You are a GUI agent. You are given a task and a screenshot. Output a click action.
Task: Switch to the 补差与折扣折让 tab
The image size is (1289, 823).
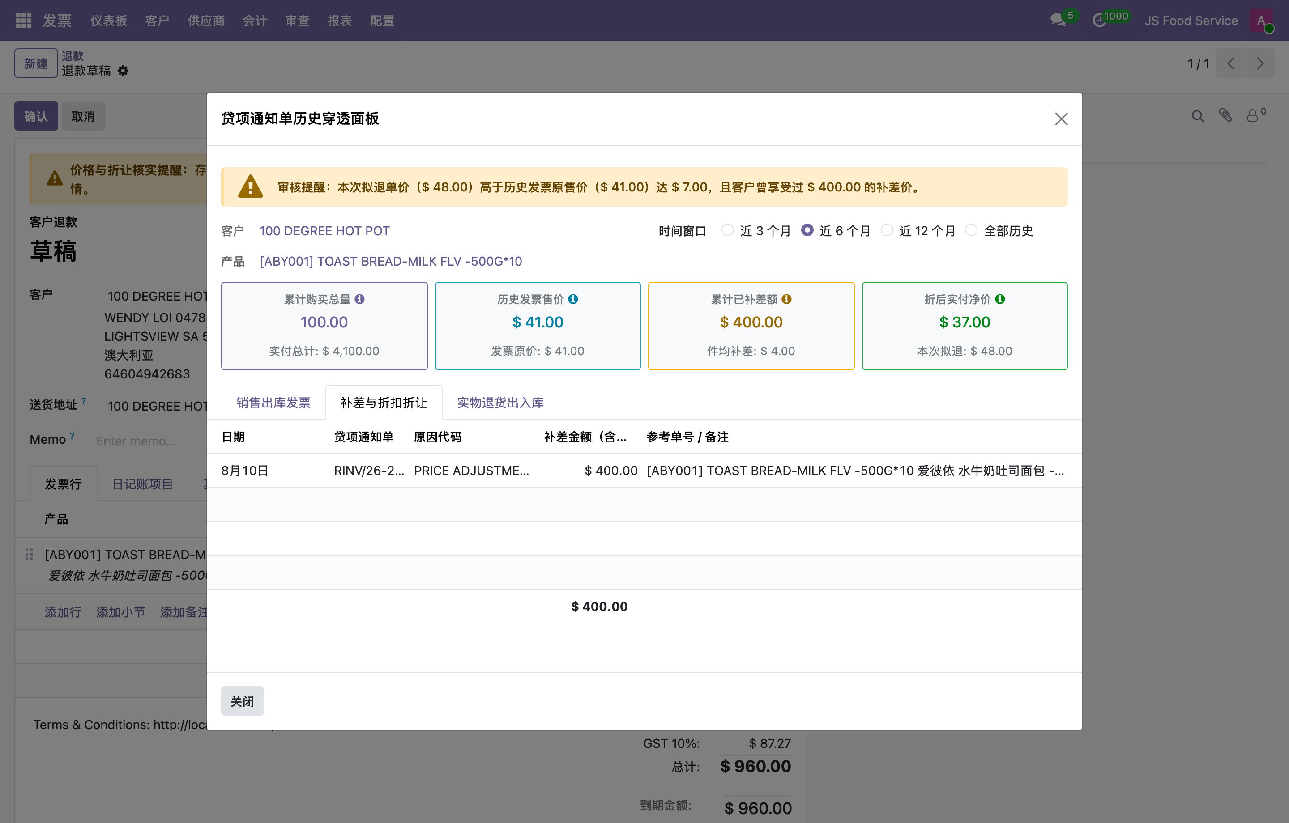tap(384, 403)
